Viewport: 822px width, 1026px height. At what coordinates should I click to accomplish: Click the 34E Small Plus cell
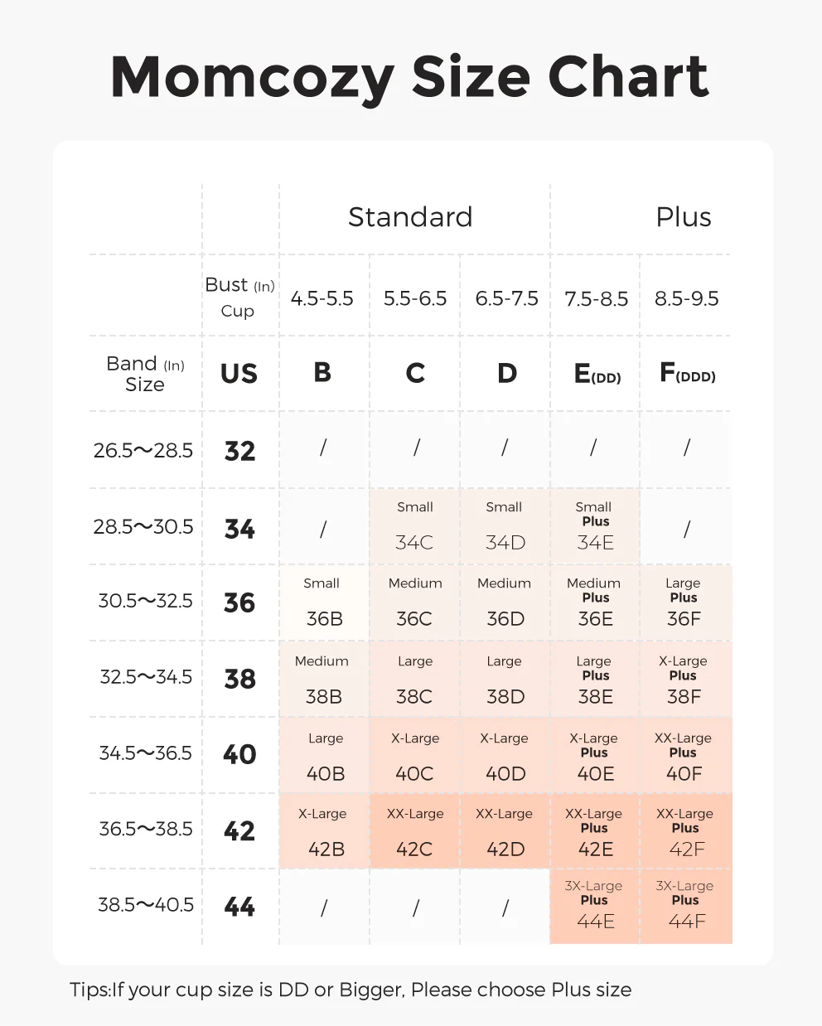pyautogui.click(x=595, y=526)
